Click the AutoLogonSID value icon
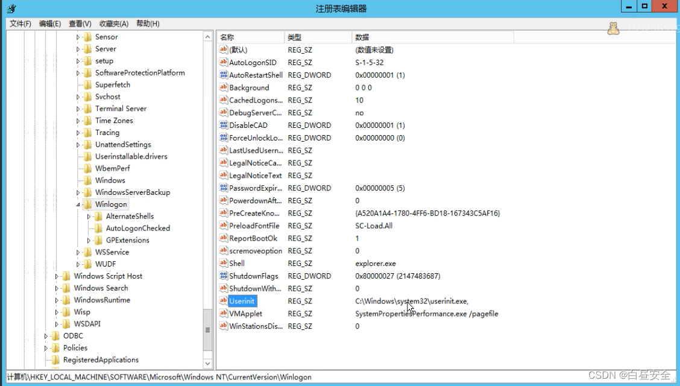Image resolution: width=680 pixels, height=386 pixels. point(223,62)
